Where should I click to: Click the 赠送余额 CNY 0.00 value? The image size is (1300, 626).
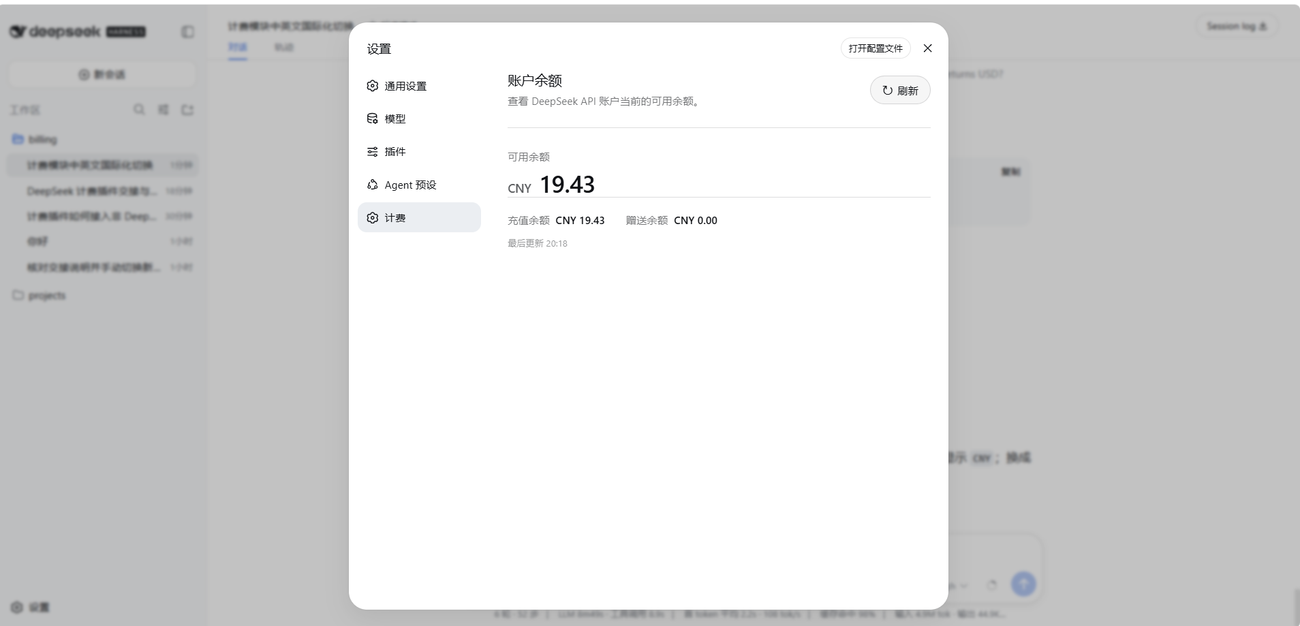[696, 221]
